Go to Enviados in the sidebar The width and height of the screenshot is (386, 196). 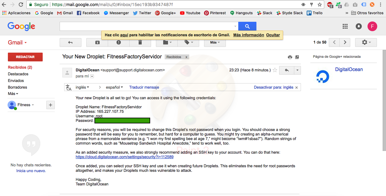[16, 80]
